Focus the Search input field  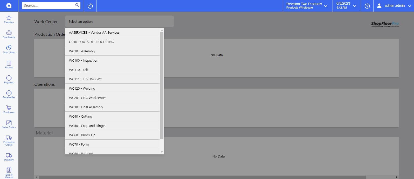coord(49,5)
